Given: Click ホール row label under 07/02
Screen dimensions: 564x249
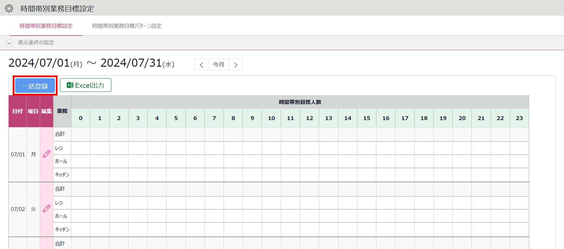Looking at the screenshot, I should click(61, 216).
